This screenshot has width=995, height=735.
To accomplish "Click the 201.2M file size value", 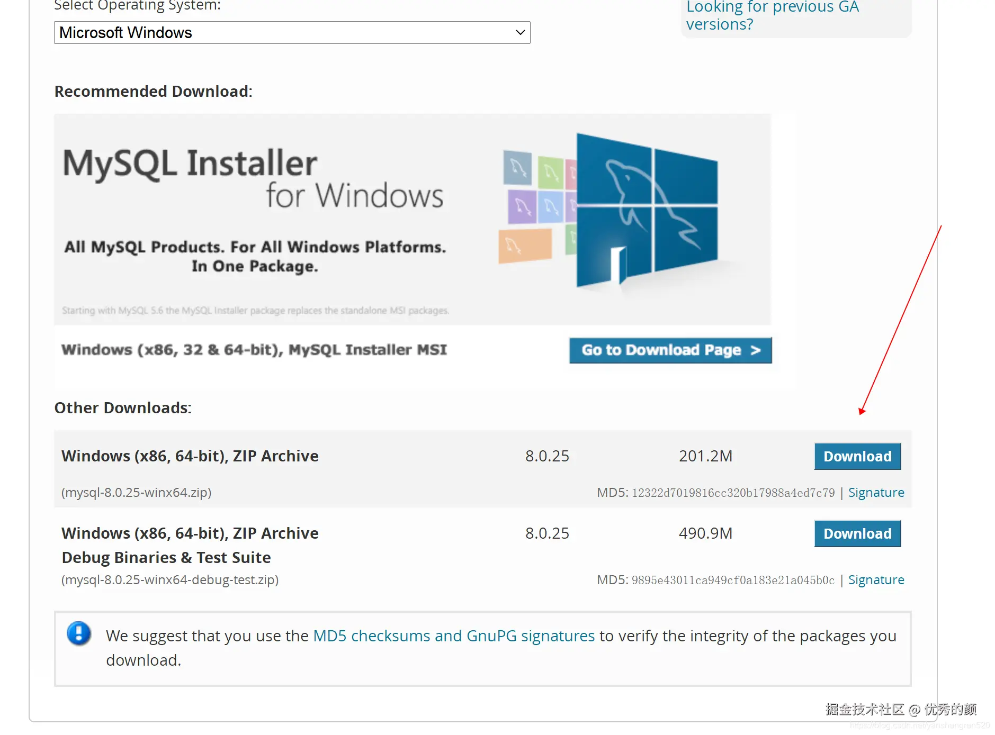I will click(x=705, y=456).
